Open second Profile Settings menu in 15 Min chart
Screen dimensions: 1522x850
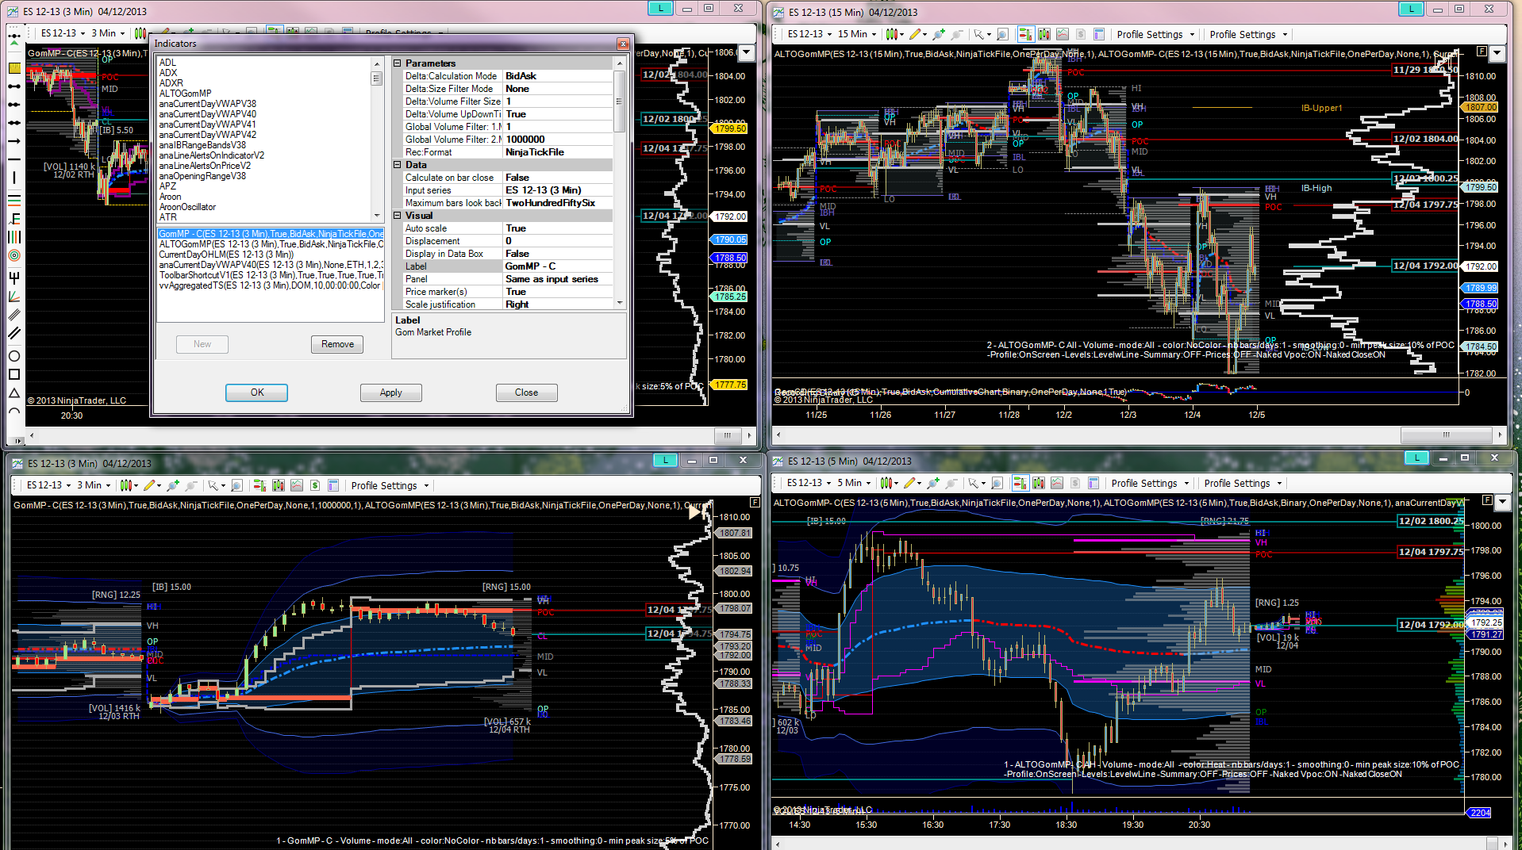1248,34
